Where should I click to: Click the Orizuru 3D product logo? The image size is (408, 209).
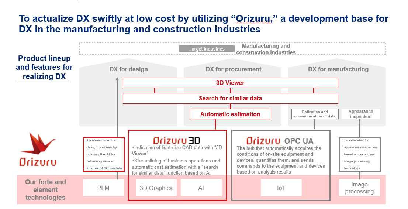[x=177, y=141]
